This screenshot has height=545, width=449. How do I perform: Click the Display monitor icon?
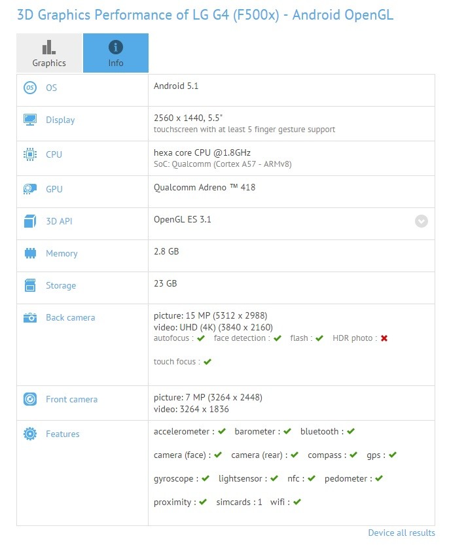(30, 120)
